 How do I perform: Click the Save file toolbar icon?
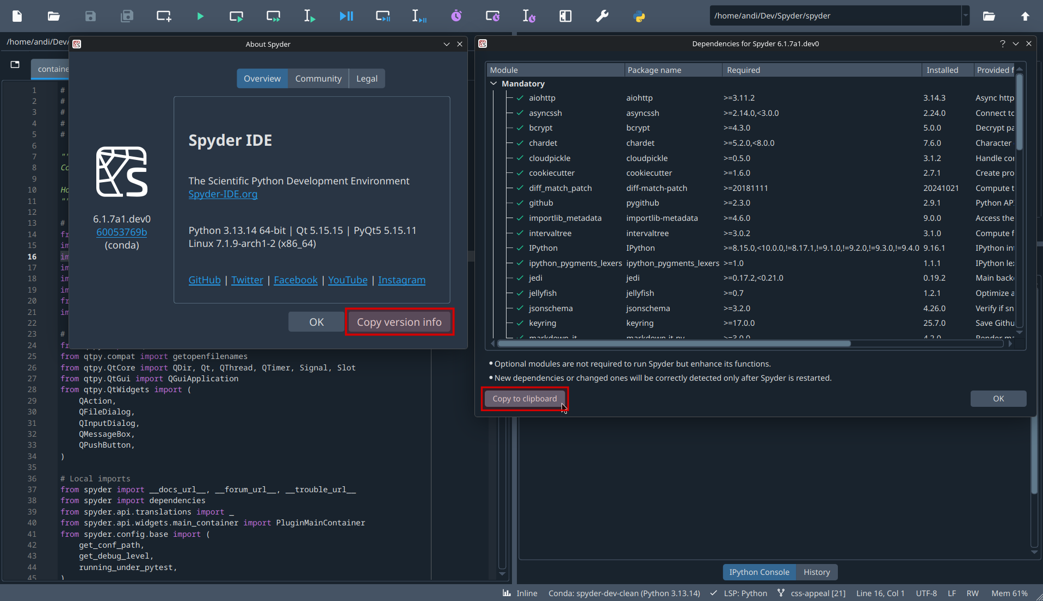pos(90,16)
